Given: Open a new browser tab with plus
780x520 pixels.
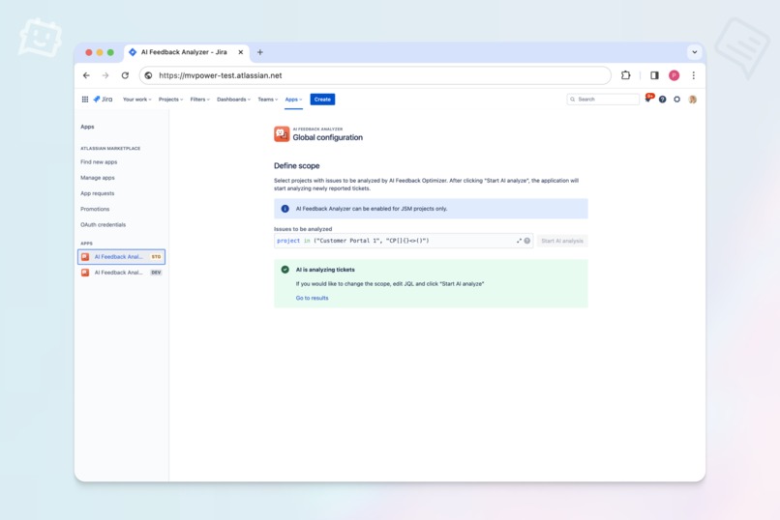Looking at the screenshot, I should (259, 52).
